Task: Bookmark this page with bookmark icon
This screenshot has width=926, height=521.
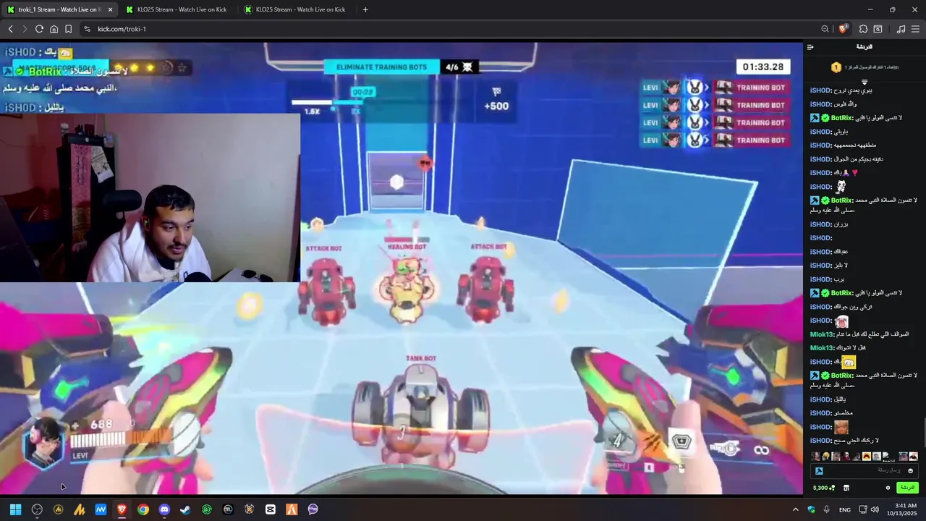Action: tap(68, 29)
